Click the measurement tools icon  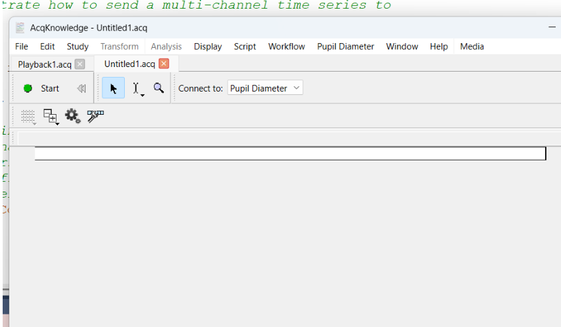pos(96,115)
